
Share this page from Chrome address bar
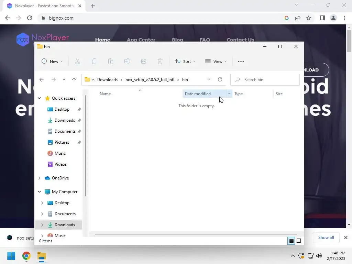pyautogui.click(x=298, y=18)
